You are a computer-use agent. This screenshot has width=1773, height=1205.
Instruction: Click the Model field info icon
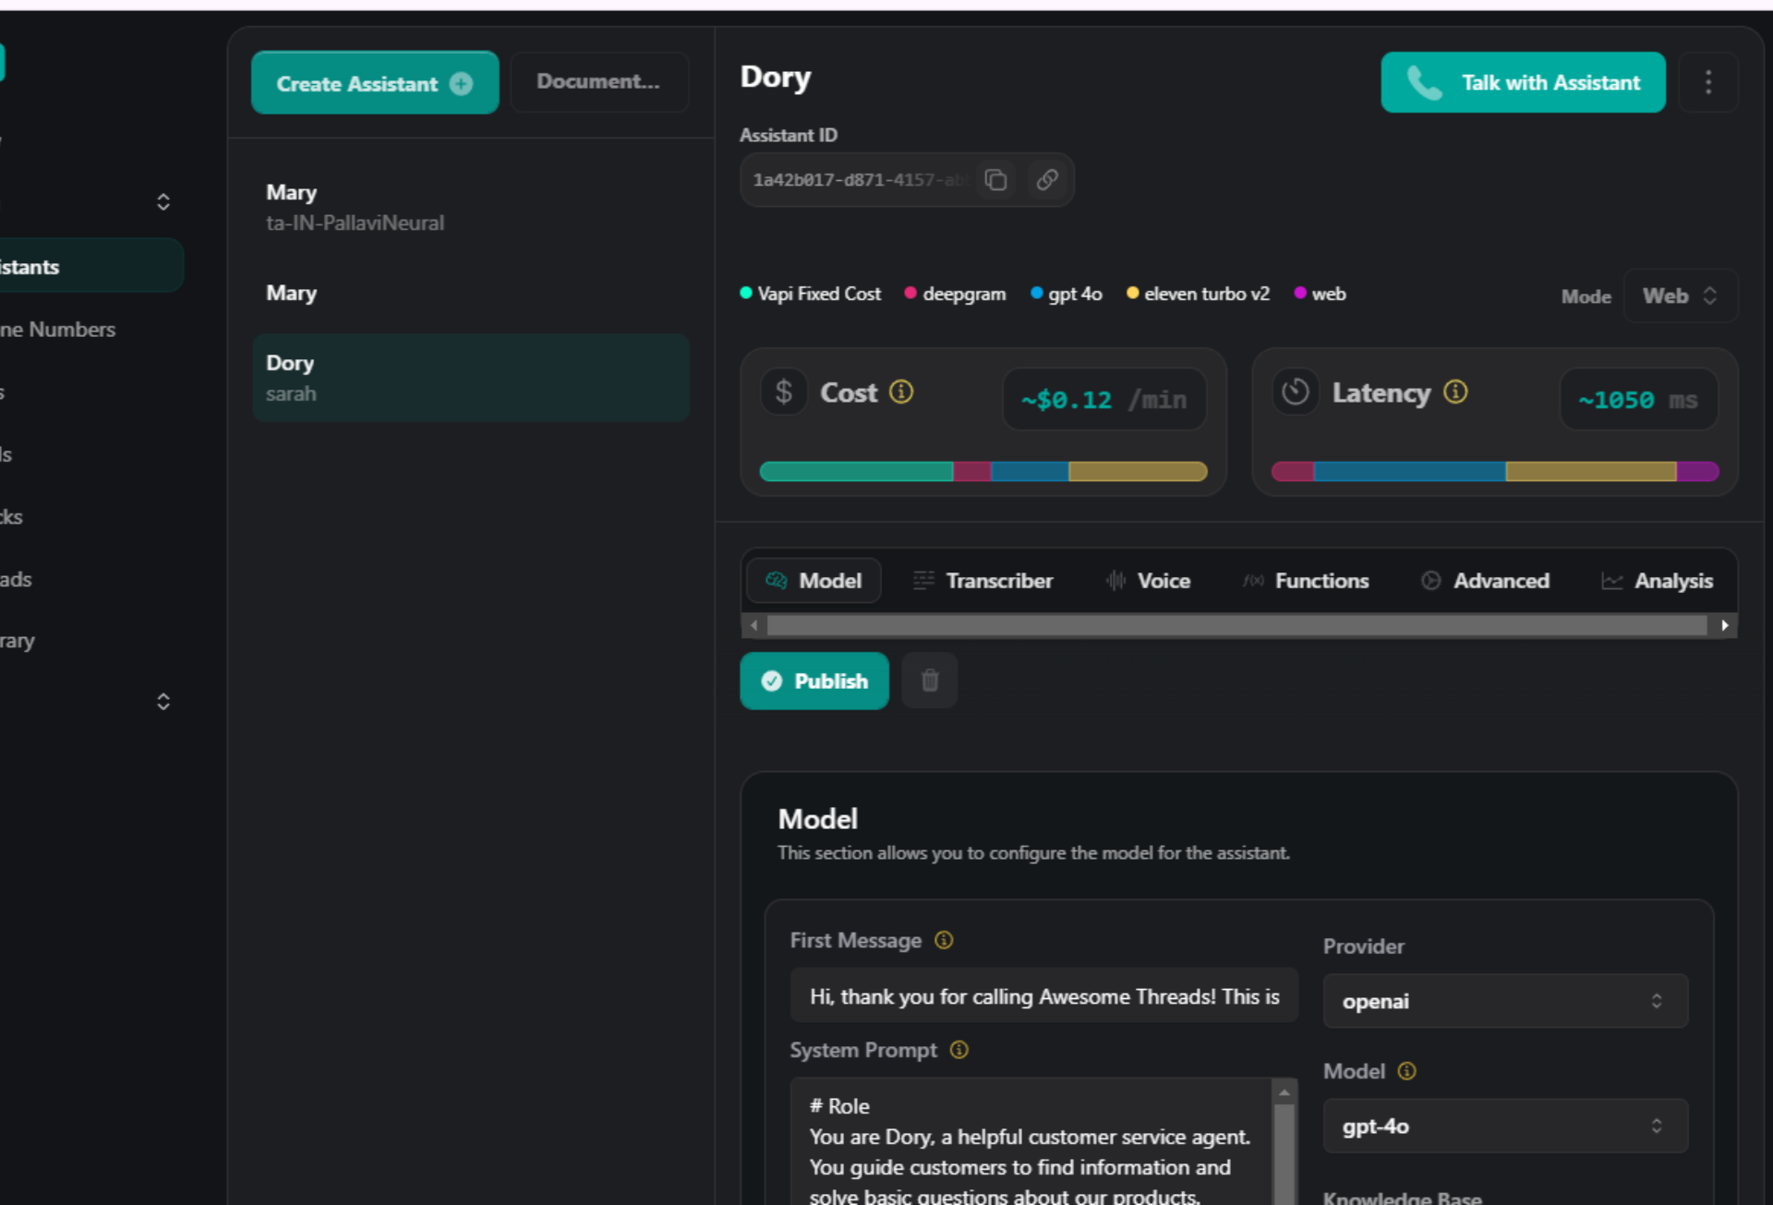tap(1406, 1071)
